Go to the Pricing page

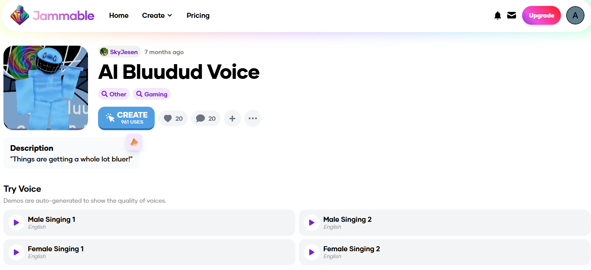[198, 15]
